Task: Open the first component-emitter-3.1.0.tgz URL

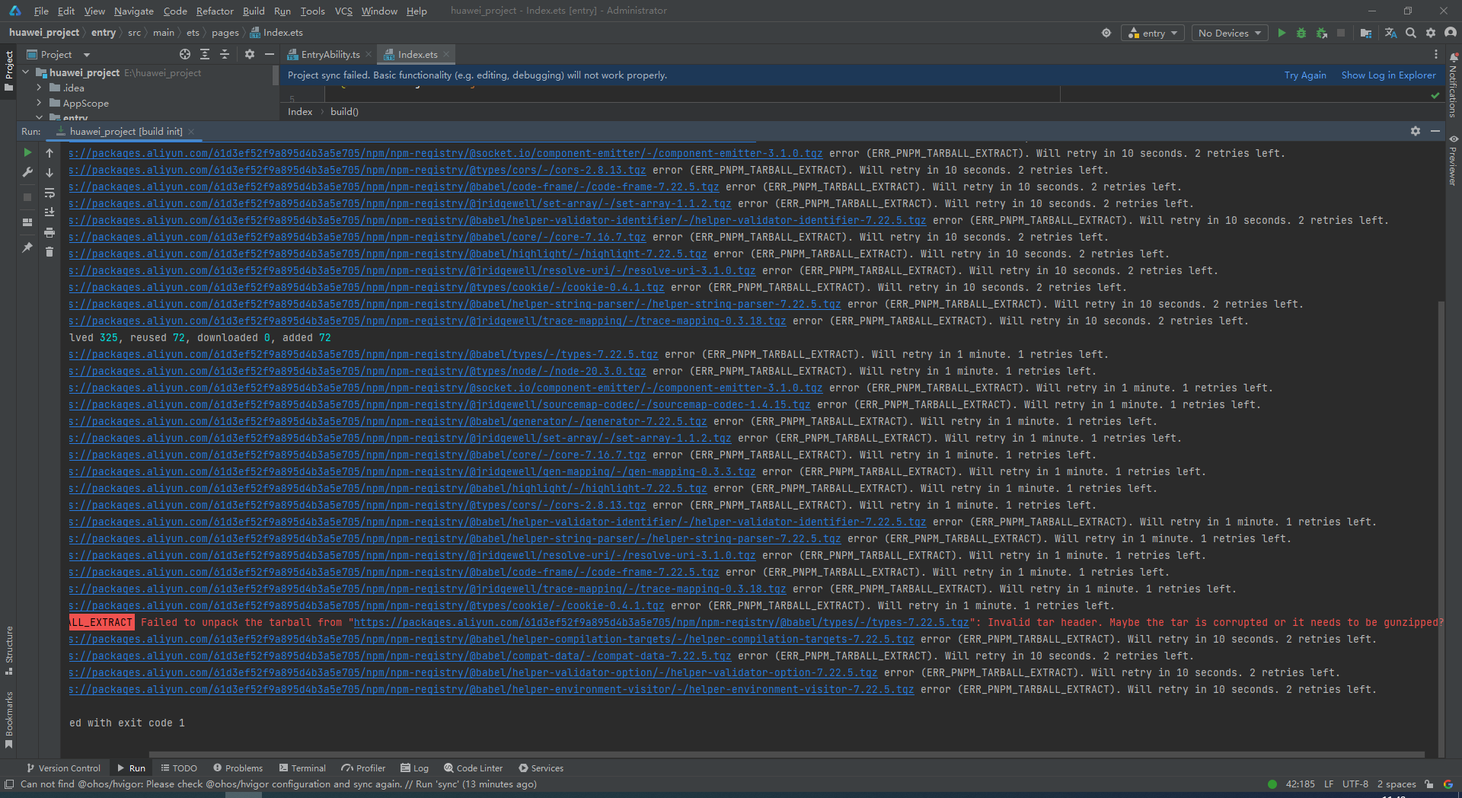Action: [x=445, y=153]
